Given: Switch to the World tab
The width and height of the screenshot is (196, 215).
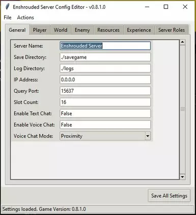Looking at the screenshot, I should point(61,30).
